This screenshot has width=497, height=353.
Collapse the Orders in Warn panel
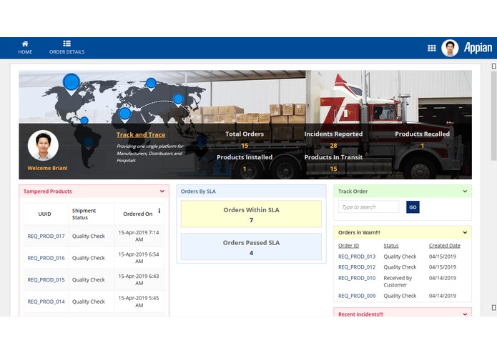pyautogui.click(x=465, y=232)
